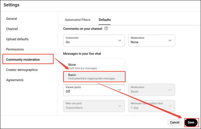Expand the Moderation None dropdown

click(x=152, y=40)
